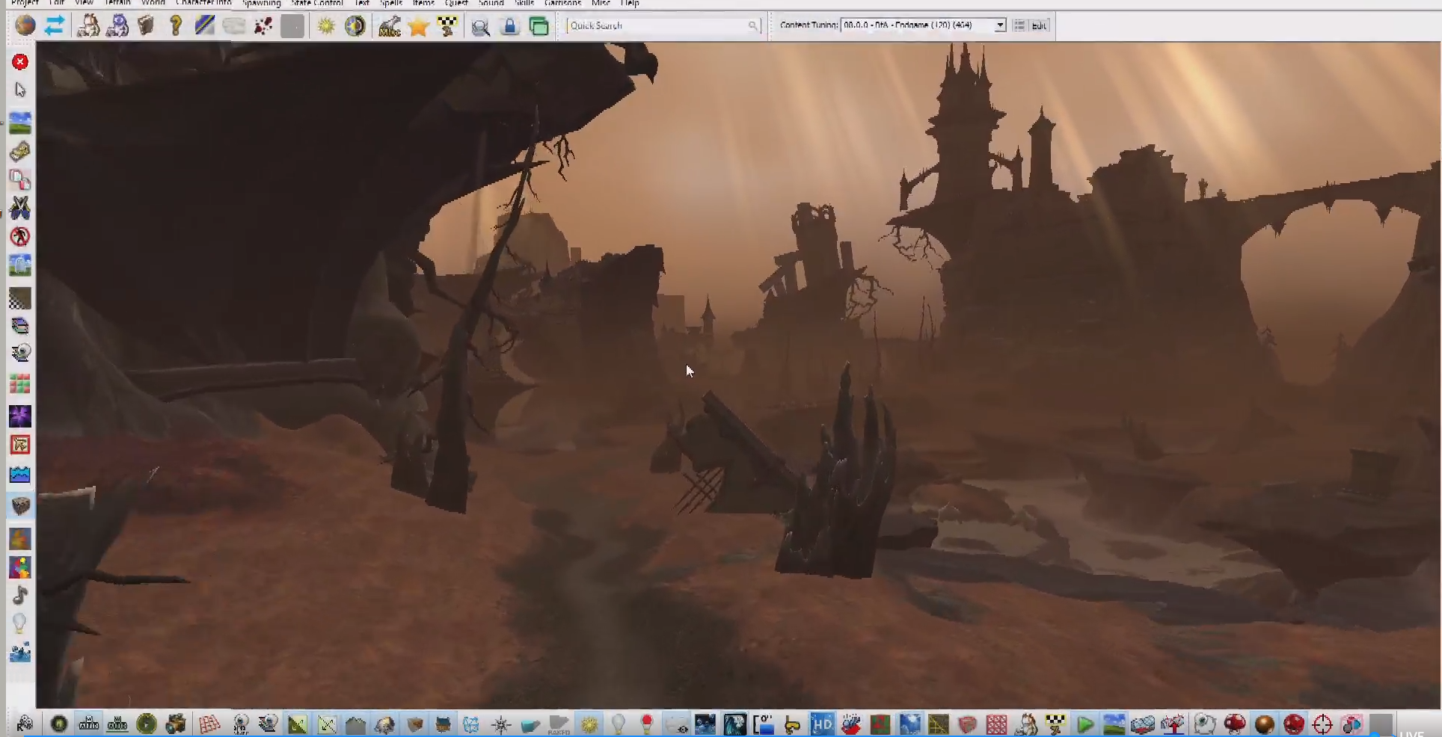Image resolution: width=1442 pixels, height=737 pixels.
Task: Click the Misc anvil toolbar icon
Action: (x=389, y=26)
